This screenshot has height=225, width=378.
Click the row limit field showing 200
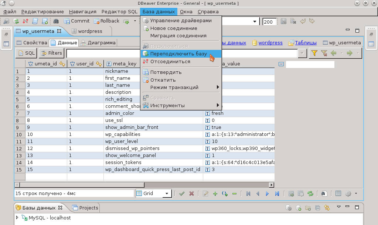269,22
